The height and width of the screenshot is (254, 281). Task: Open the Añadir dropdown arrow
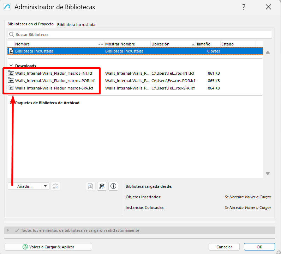[x=46, y=186]
